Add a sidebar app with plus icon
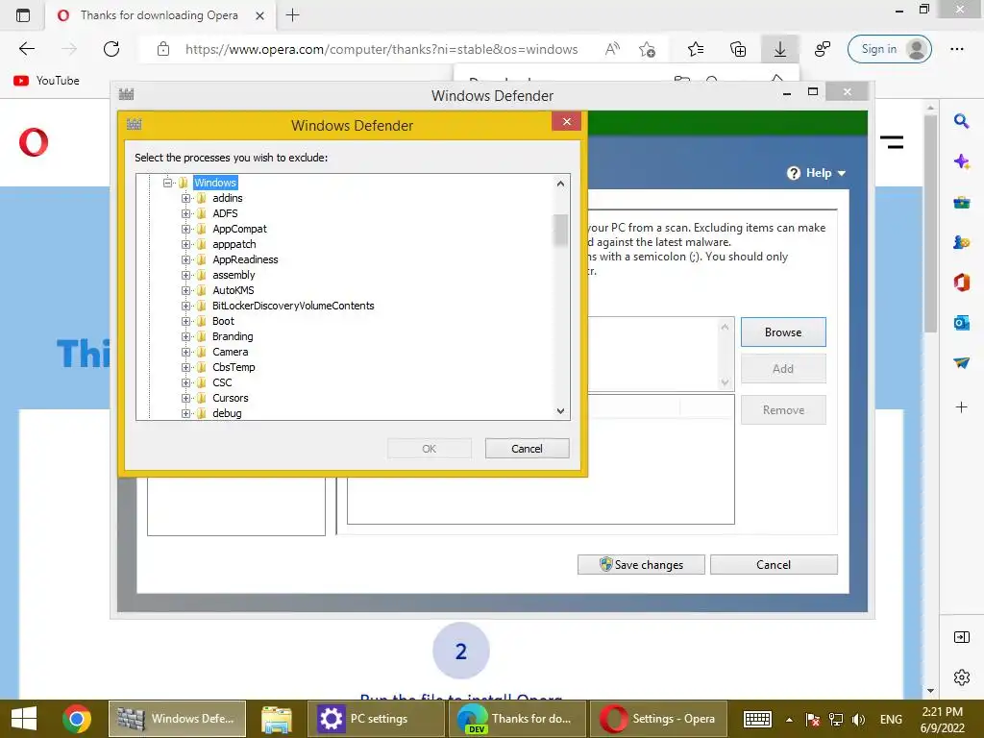Viewport: 984px width, 738px height. click(961, 407)
